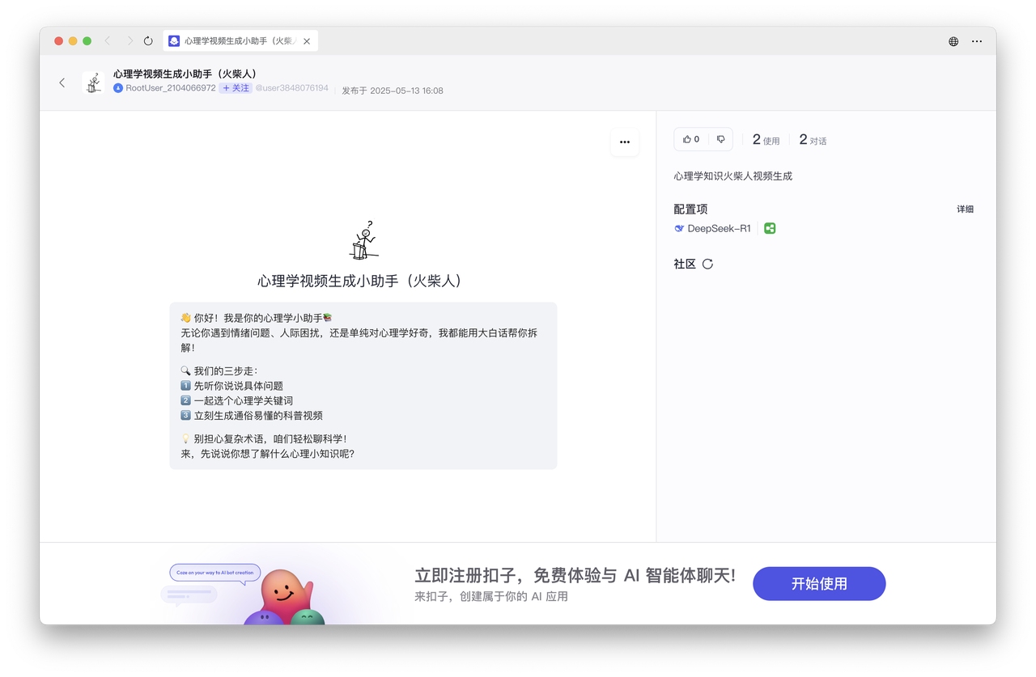The width and height of the screenshot is (1036, 677).
Task: Dislike the bot with thumbs-down
Action: pos(721,139)
